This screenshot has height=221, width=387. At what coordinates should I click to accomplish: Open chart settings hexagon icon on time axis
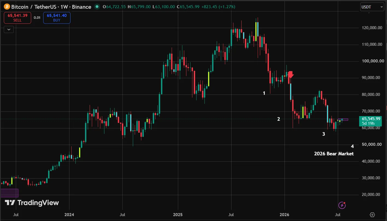[372, 215]
